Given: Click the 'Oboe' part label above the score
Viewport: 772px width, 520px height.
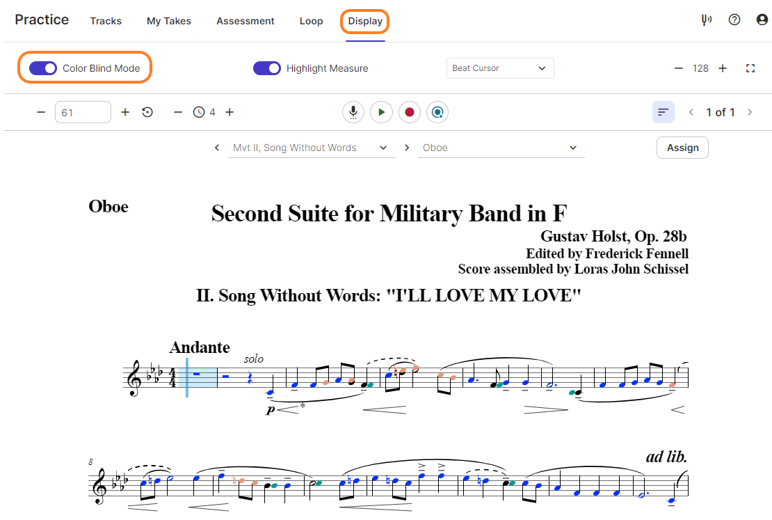Looking at the screenshot, I should pyautogui.click(x=108, y=207).
